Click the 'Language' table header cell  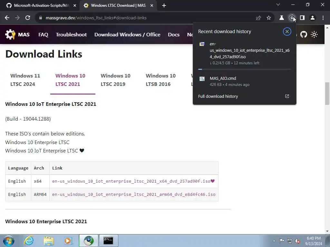[x=18, y=168]
